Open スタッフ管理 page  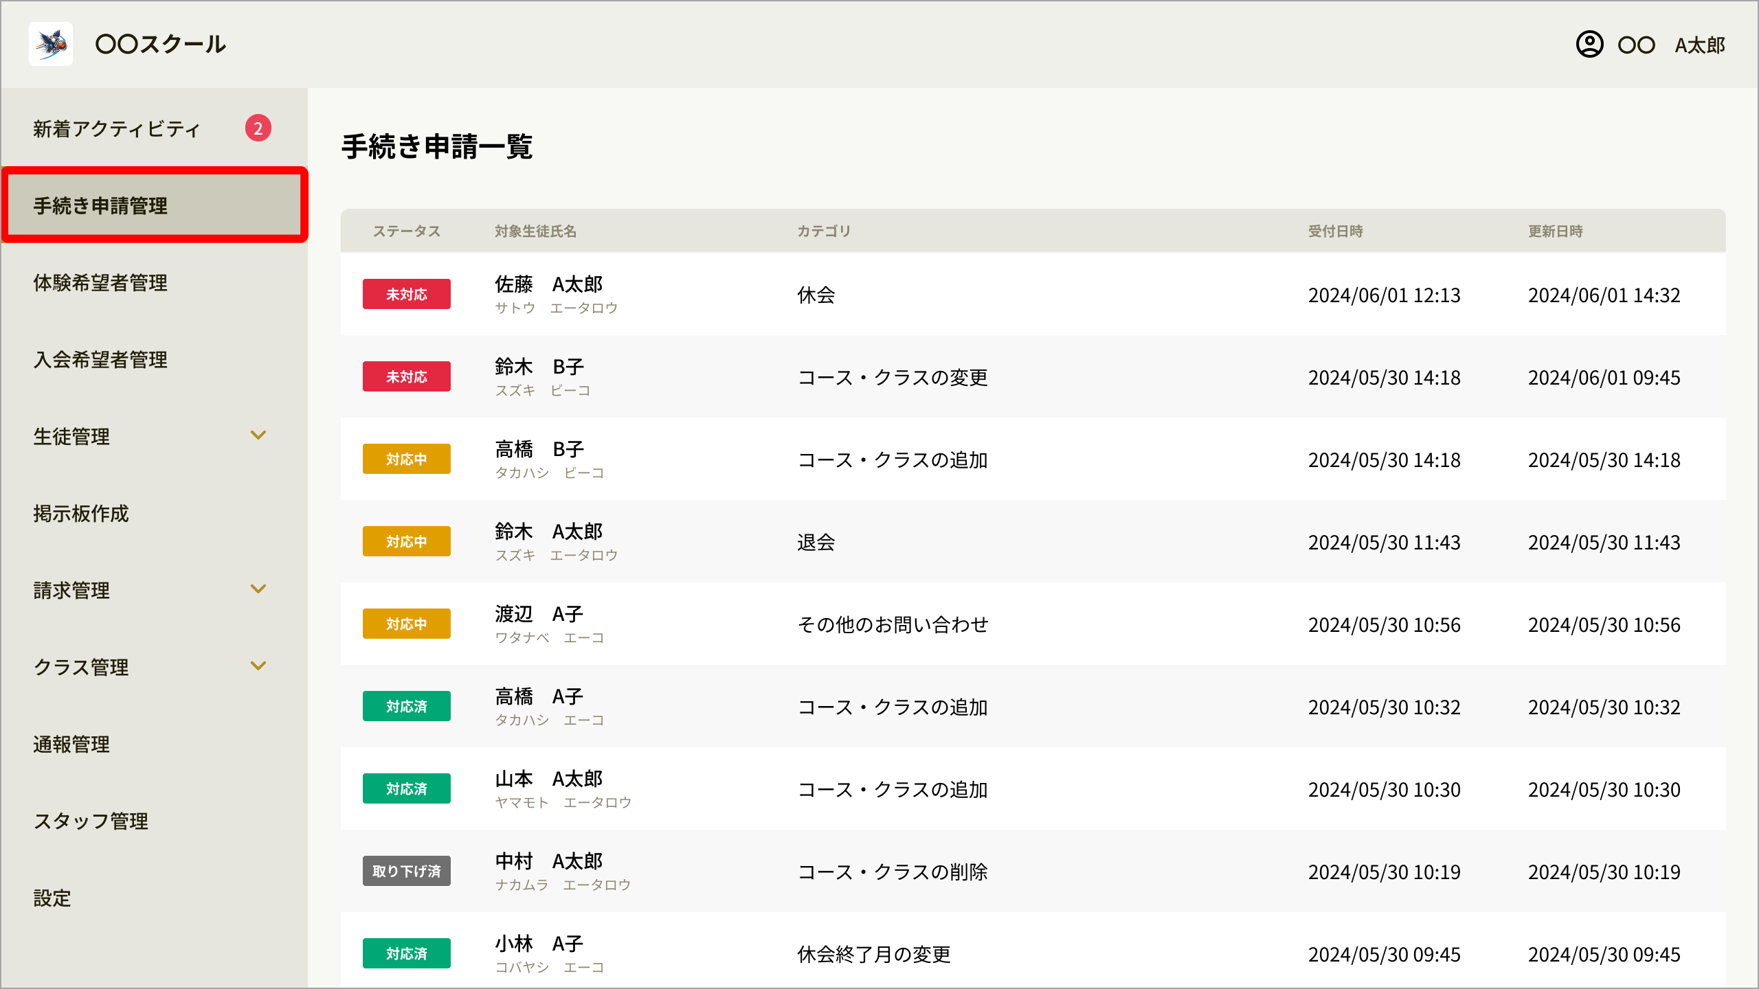(x=91, y=821)
